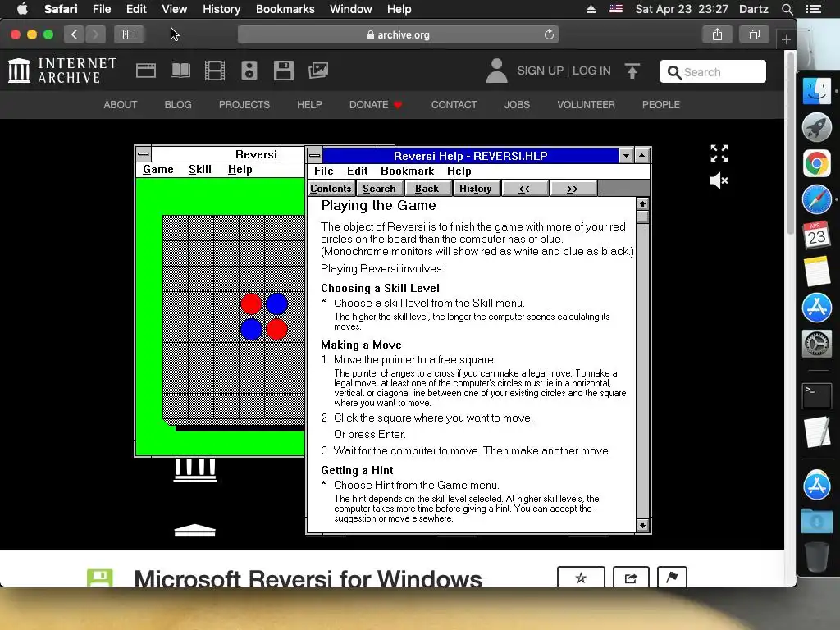
Task: Click the Safari address bar
Action: (x=398, y=34)
